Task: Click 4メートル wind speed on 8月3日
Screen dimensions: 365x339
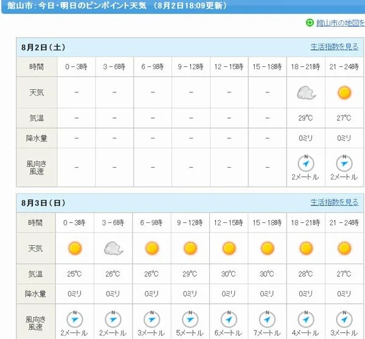Action: [305, 333]
